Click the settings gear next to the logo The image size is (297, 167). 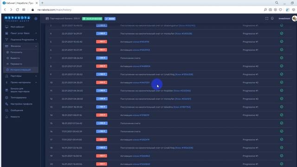coord(36,19)
